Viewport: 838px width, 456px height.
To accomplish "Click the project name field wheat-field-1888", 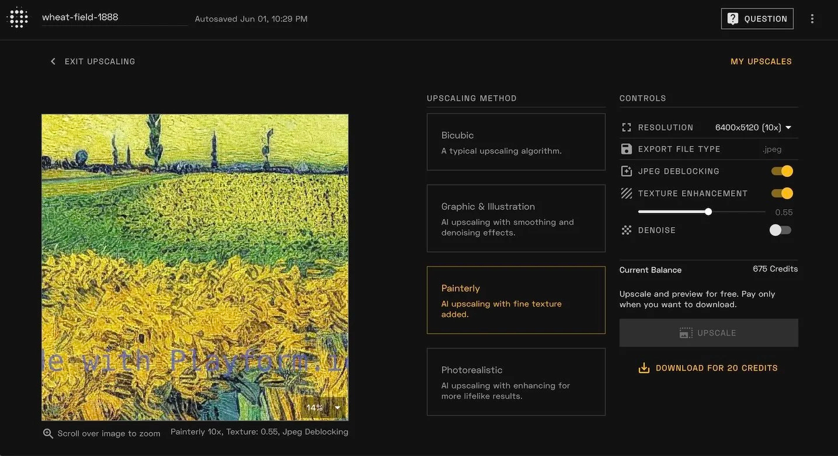I will pos(114,18).
